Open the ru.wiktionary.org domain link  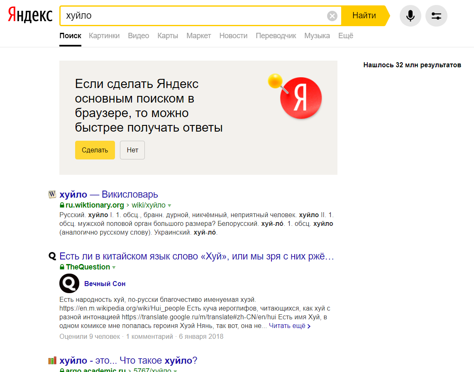point(95,205)
